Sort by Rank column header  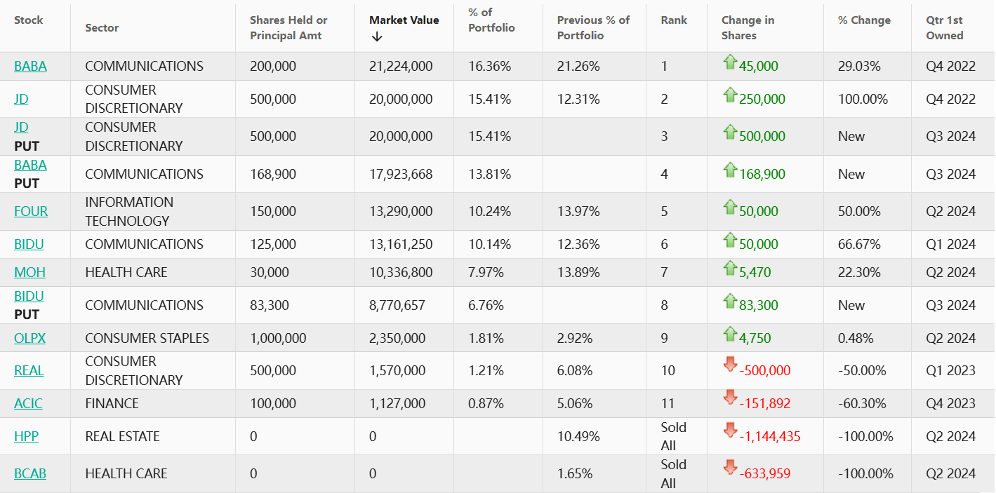[x=674, y=20]
